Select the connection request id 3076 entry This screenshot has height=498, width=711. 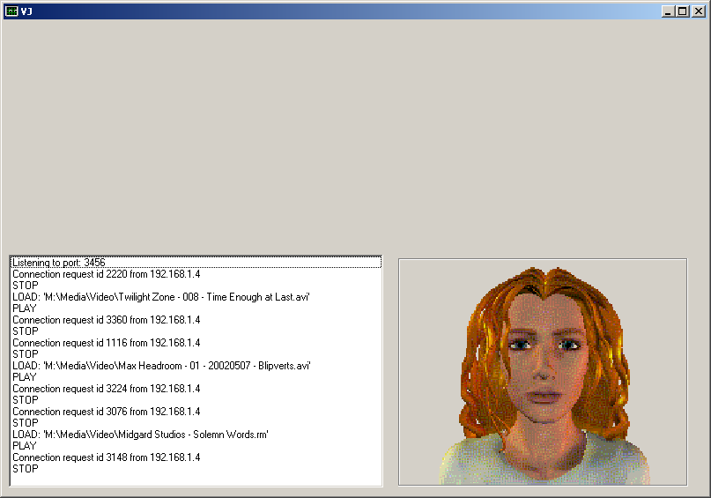coord(106,412)
